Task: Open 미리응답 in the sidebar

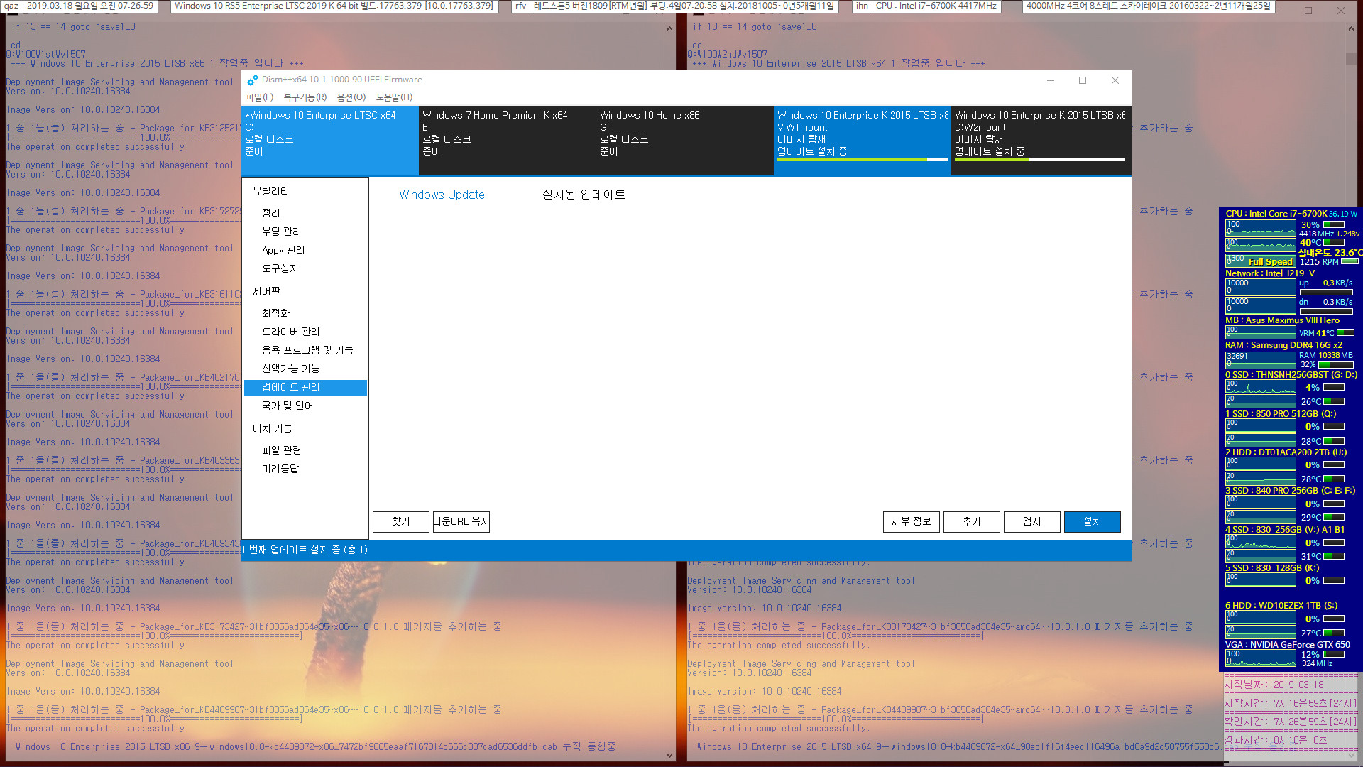Action: pos(280,469)
